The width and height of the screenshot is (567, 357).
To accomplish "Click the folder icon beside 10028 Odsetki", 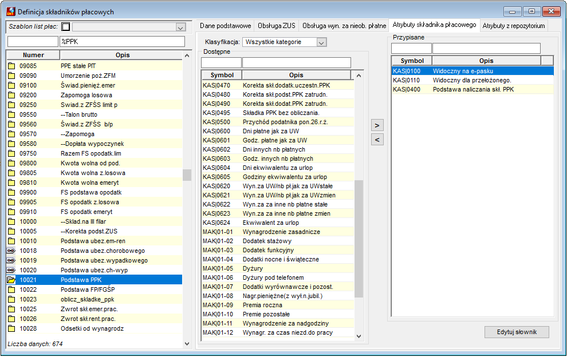I will pos(11,329).
